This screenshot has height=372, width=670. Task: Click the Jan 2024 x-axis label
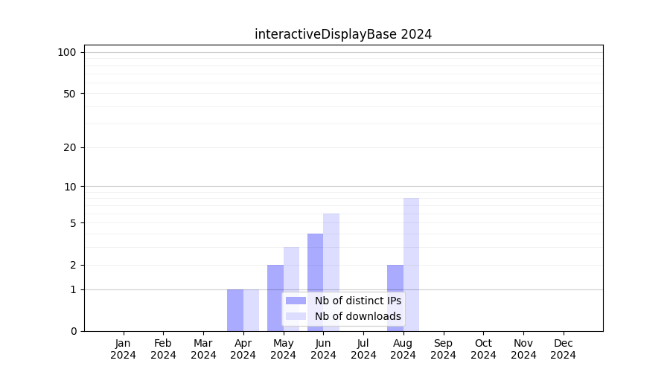[x=124, y=349]
